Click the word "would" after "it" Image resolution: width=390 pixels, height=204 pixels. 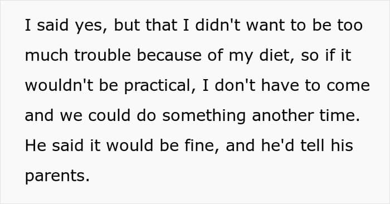pos(130,145)
